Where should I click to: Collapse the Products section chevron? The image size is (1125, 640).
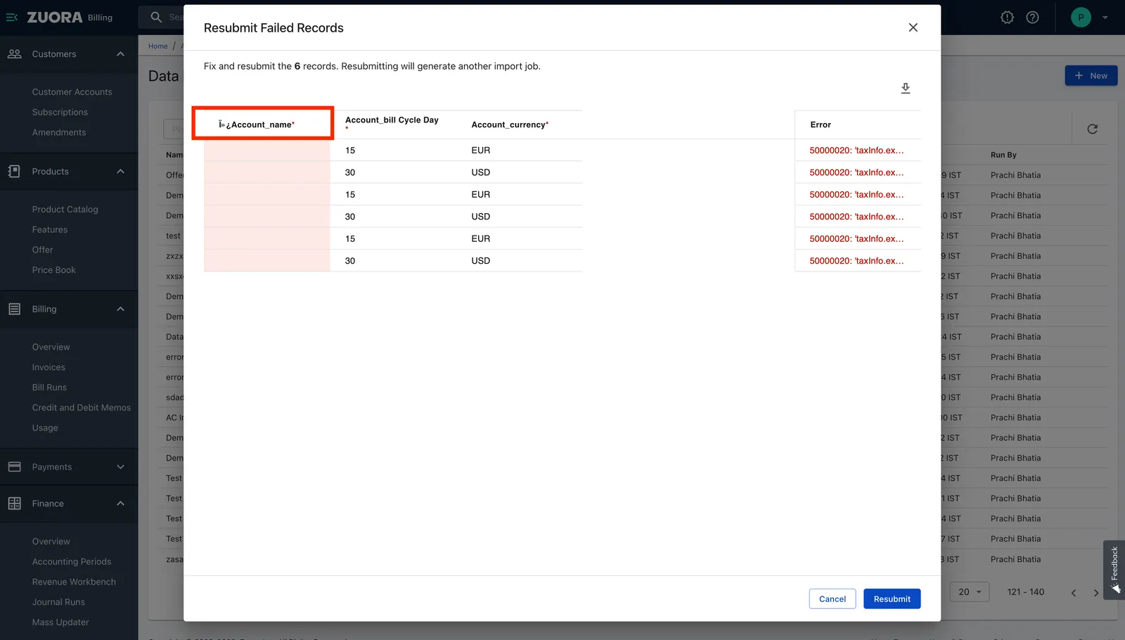(x=120, y=172)
